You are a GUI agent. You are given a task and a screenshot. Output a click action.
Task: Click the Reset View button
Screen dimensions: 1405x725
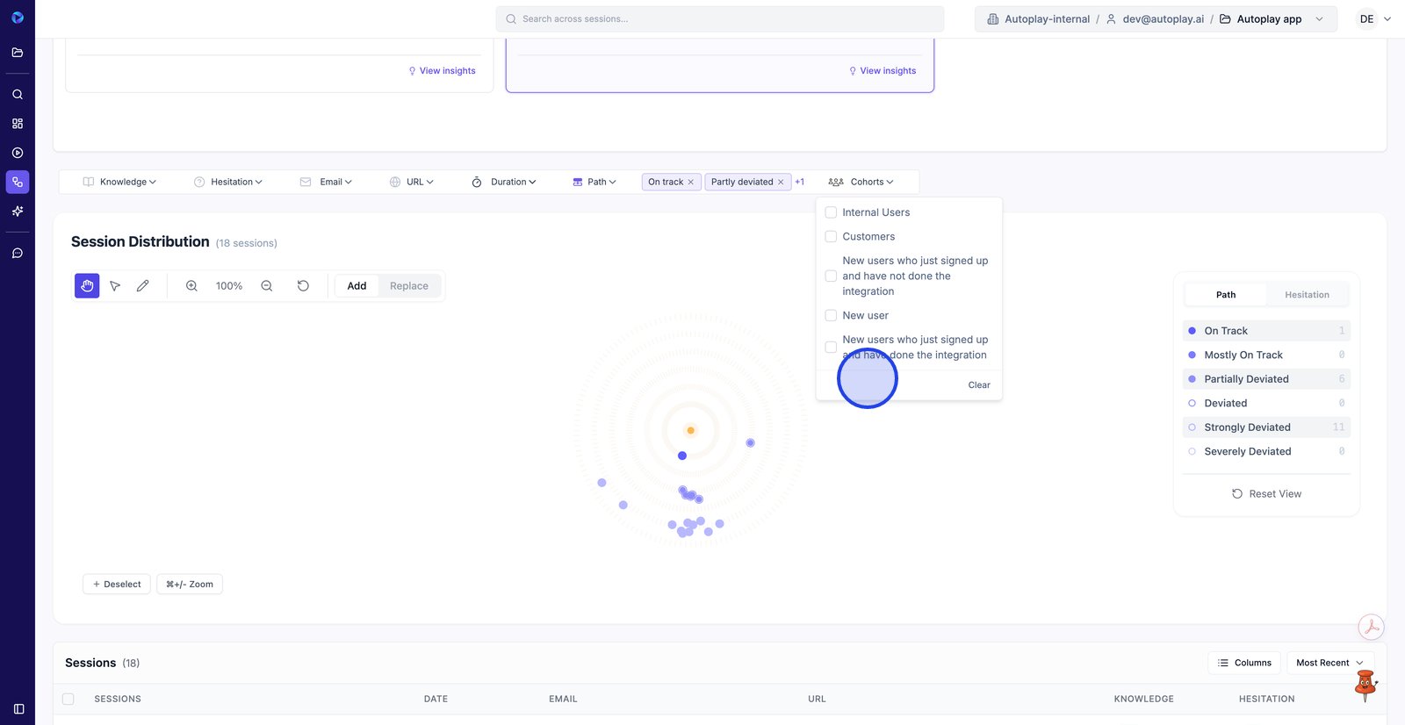point(1266,494)
